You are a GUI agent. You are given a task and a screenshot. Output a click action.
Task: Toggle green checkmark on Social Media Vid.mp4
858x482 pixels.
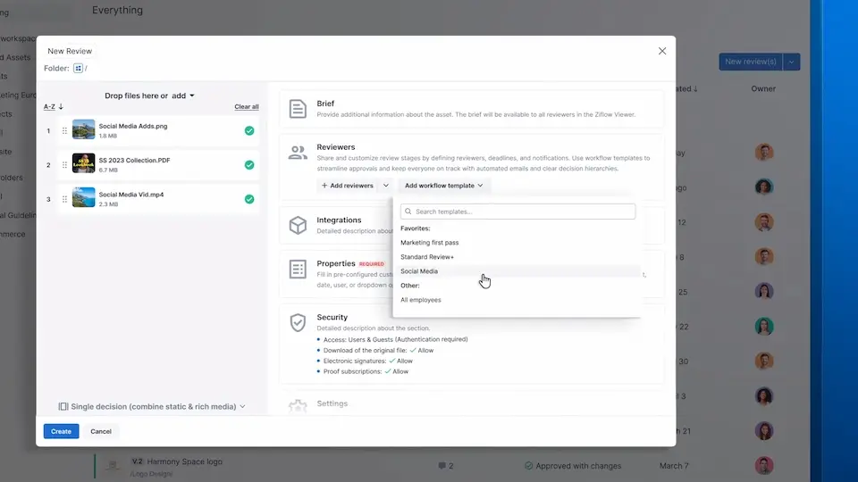point(249,199)
